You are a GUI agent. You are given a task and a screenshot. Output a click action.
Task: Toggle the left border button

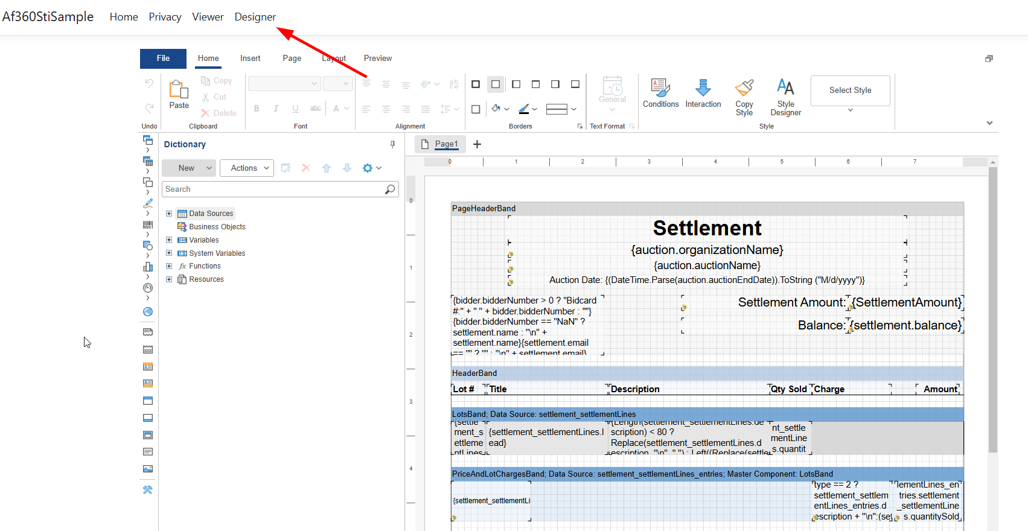[516, 84]
